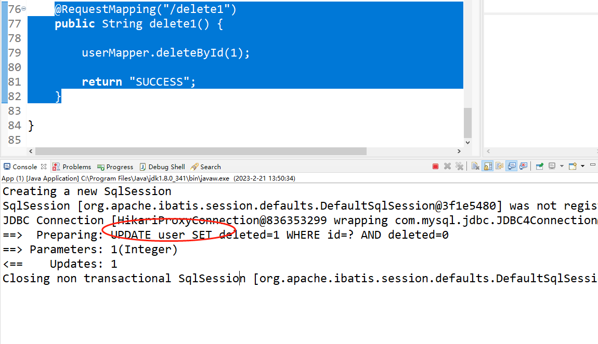
Task: Click the editor vertical scrollbar thumb
Action: pos(467,123)
